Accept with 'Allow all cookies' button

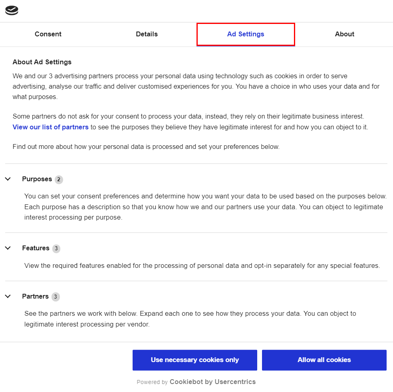click(324, 360)
